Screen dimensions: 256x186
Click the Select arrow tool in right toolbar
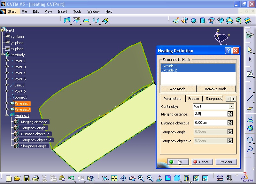250,50
